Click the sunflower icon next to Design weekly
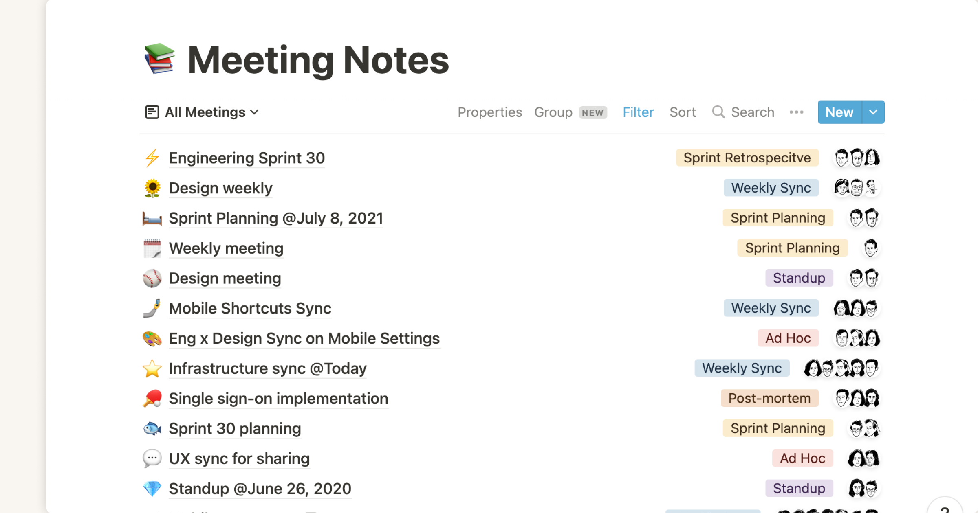This screenshot has width=978, height=513. point(152,188)
